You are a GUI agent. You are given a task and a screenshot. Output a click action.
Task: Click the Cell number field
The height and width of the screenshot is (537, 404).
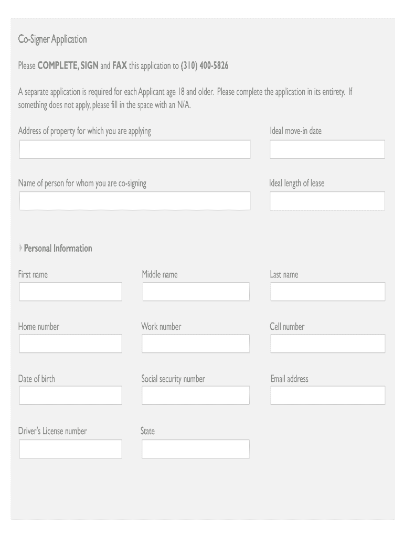tap(327, 343)
